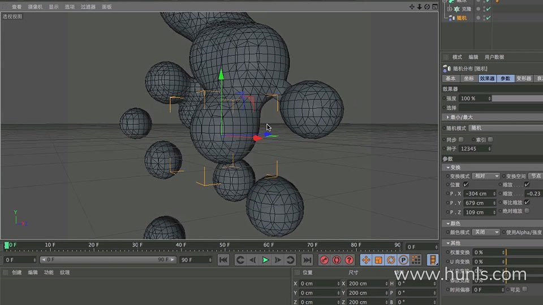
Task: Click the 种子 seed value field
Action: coord(475,149)
